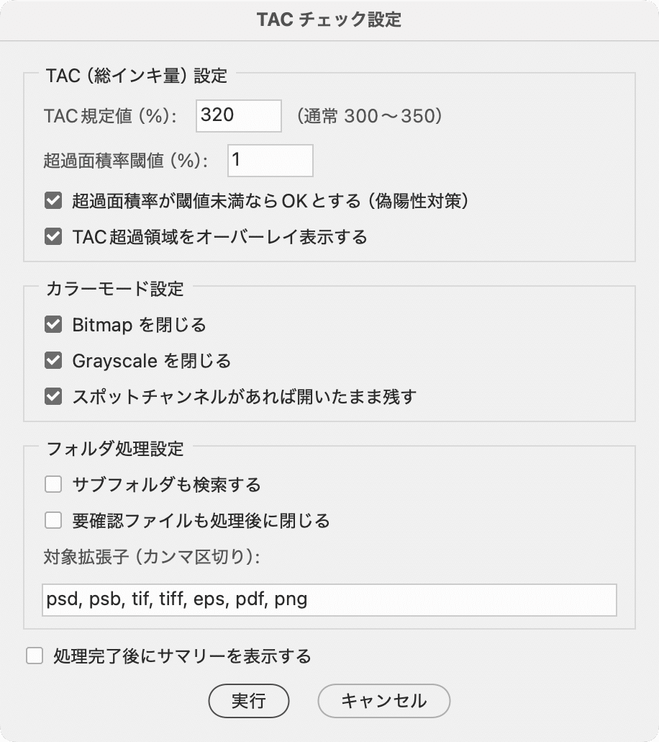Uncheck スポットチャンネルがあれば開いたまま残す
The image size is (659, 742).
pyautogui.click(x=53, y=397)
